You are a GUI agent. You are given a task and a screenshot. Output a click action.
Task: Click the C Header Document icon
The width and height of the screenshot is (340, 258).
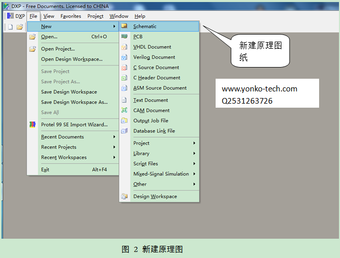124,78
